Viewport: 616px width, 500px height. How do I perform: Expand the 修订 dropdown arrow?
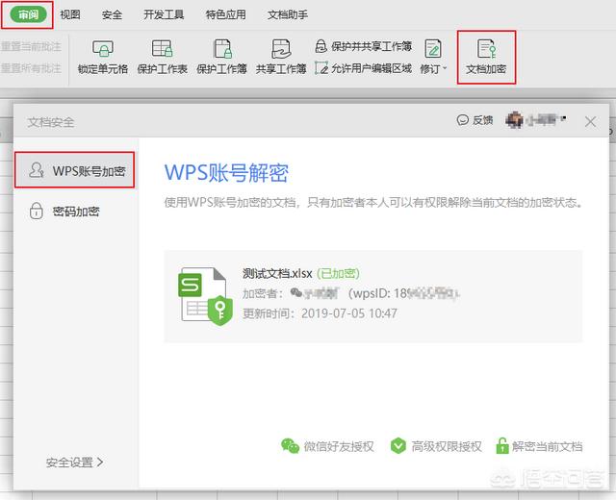tap(445, 68)
